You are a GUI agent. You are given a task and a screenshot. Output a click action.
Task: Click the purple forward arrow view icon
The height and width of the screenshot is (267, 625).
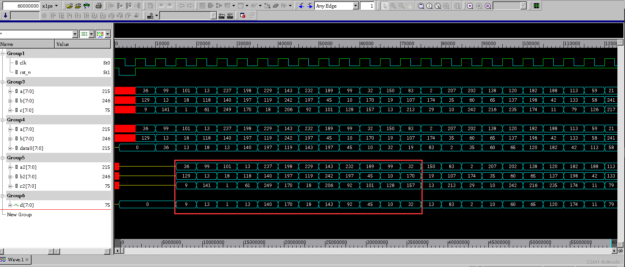pyautogui.click(x=479, y=6)
